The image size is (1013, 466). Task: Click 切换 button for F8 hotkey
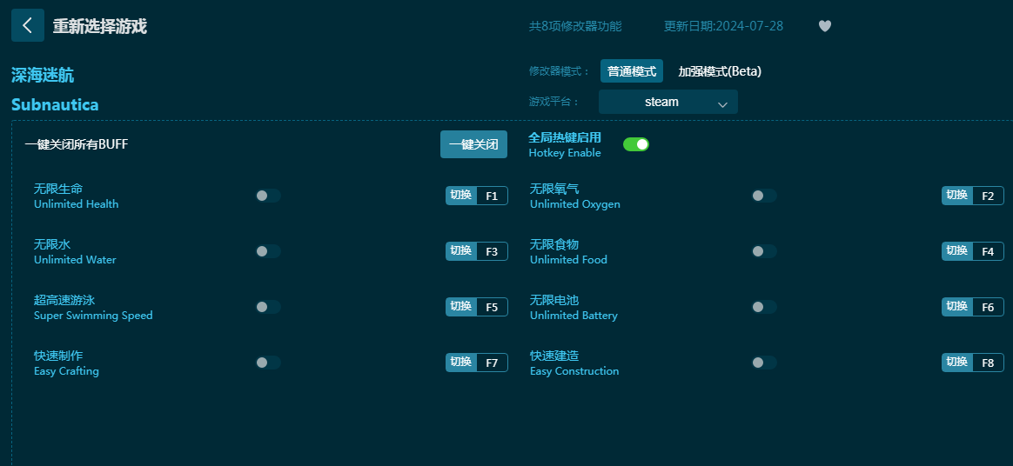click(956, 362)
